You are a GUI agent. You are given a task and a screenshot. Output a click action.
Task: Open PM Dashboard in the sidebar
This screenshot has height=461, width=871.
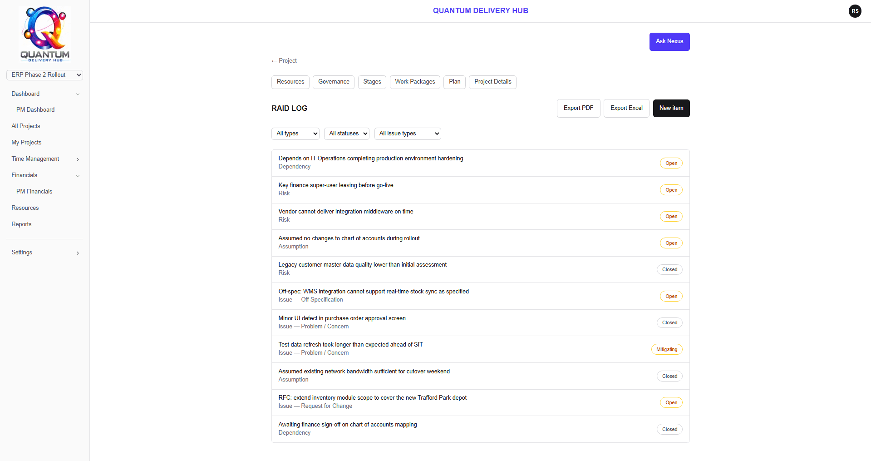(x=35, y=110)
